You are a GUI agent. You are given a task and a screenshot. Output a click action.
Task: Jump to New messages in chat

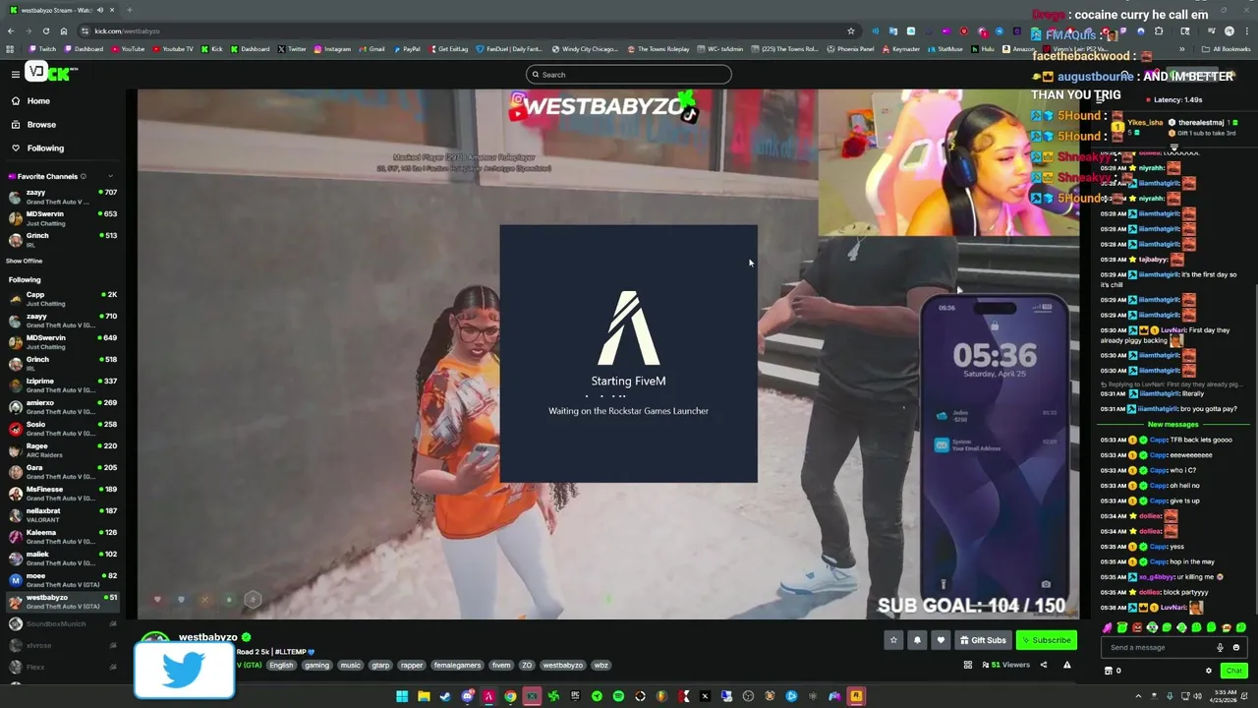(1173, 424)
